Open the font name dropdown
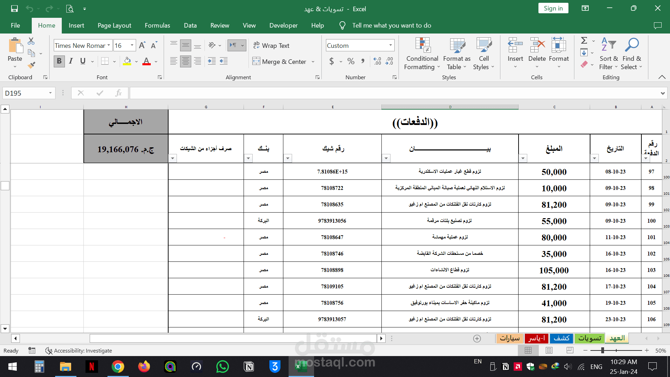Viewport: 670px width, 377px height. (109, 45)
